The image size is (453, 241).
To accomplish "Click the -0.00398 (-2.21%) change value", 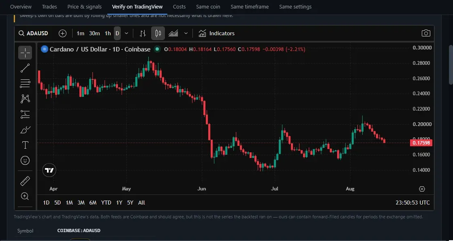I will click(x=284, y=49).
